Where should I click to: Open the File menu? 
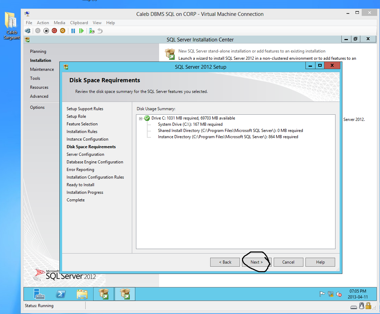pyautogui.click(x=29, y=22)
